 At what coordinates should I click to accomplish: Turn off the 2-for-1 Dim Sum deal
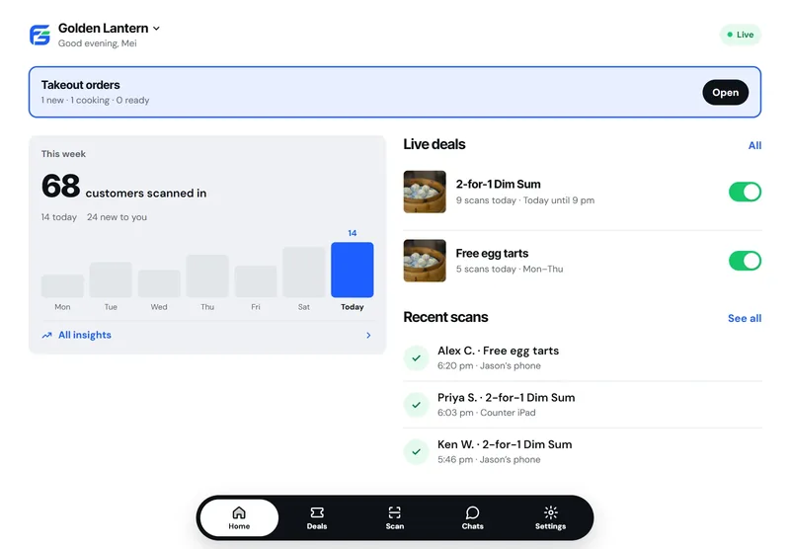(745, 192)
